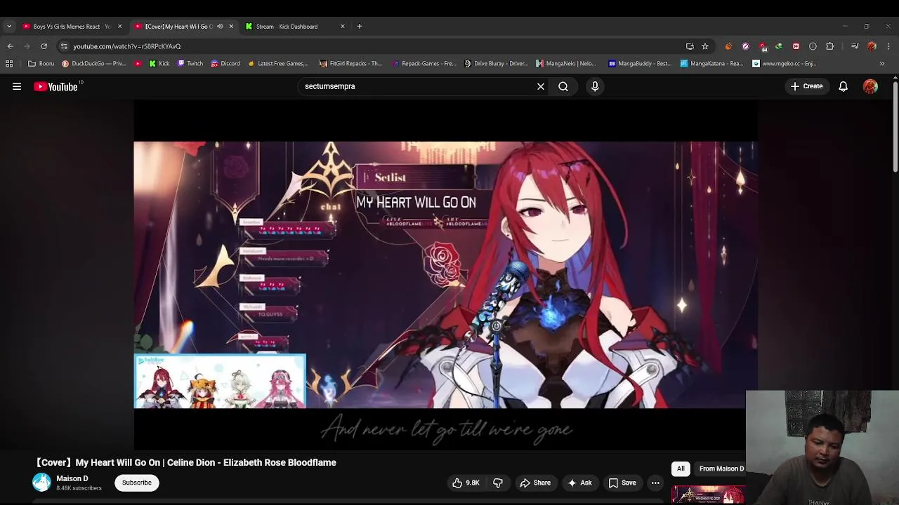The width and height of the screenshot is (899, 505).
Task: Open the Chrome apps grid in bookmarks bar
Action: click(9, 63)
